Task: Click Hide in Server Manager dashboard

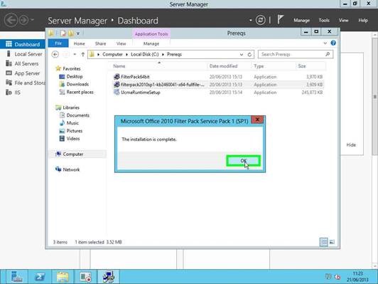Action: coord(351,145)
